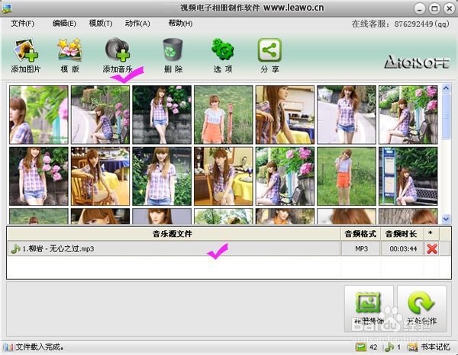
Task: Open the 文件(F) menu
Action: point(22,24)
